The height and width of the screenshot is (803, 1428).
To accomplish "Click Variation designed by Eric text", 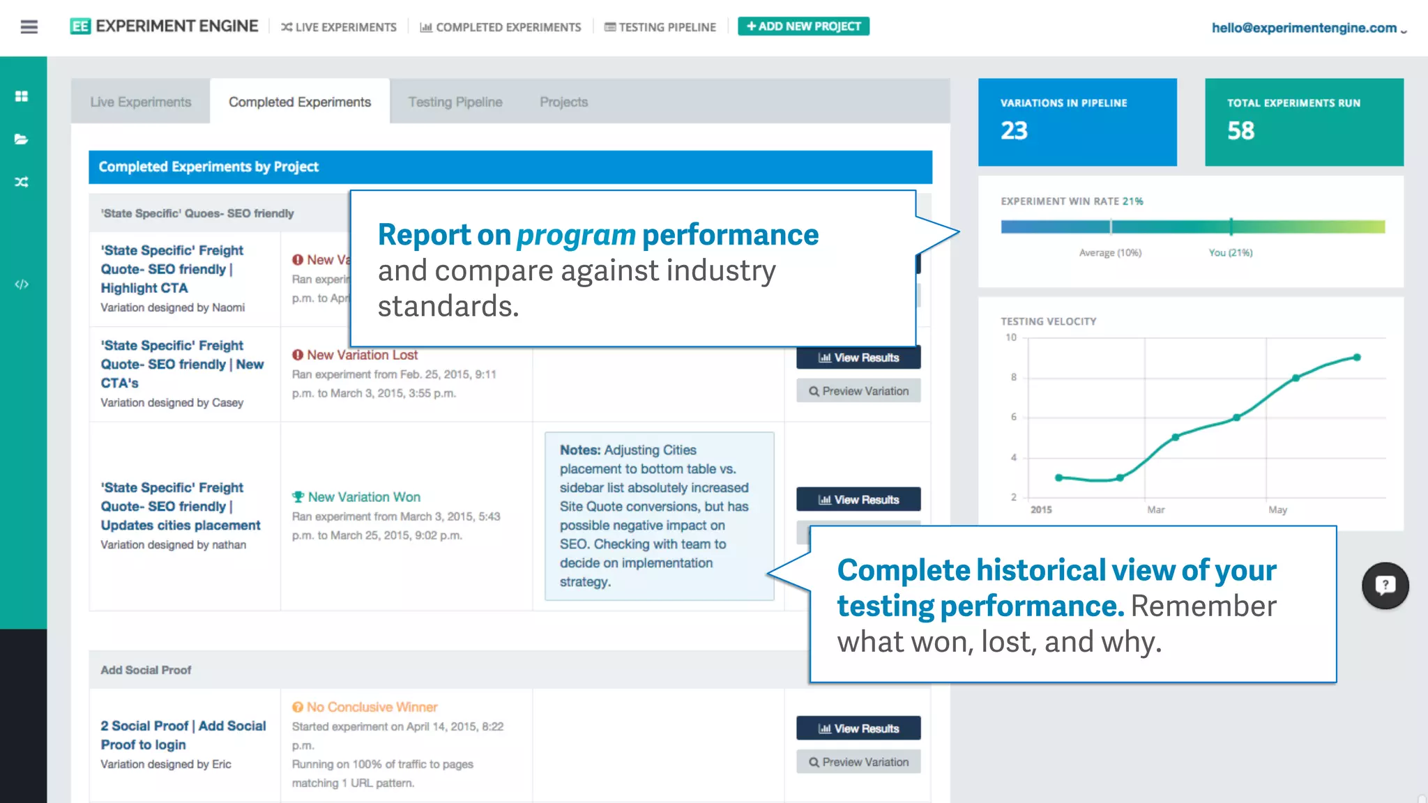I will (166, 764).
